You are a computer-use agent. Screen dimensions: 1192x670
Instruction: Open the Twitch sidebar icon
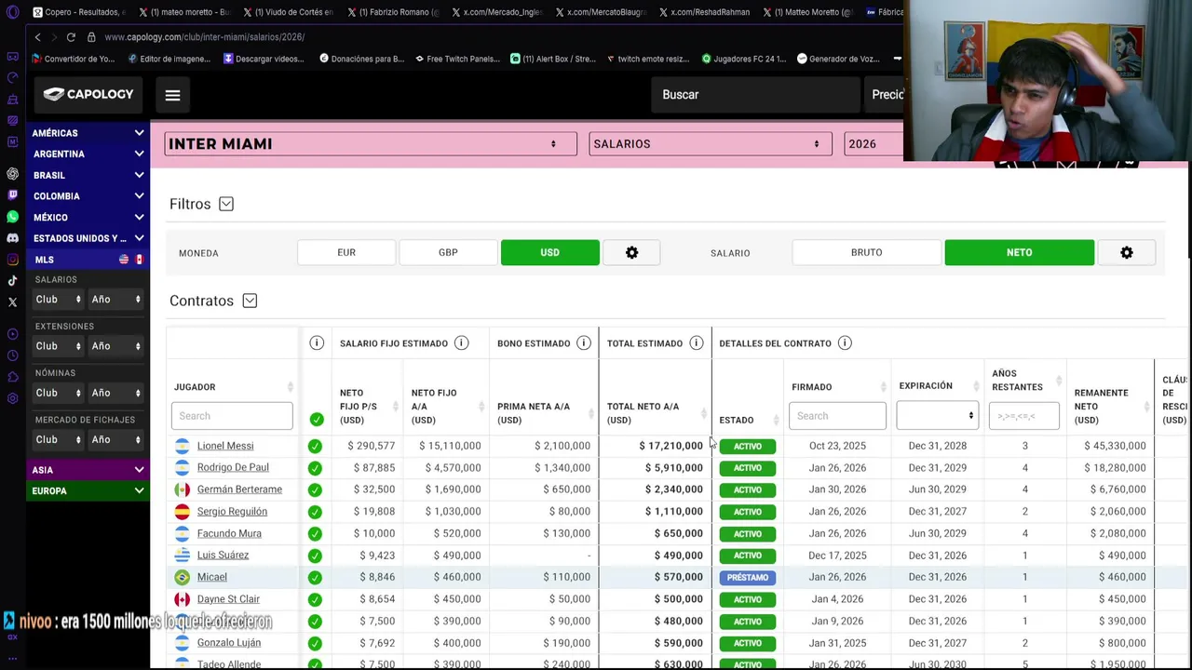point(12,195)
